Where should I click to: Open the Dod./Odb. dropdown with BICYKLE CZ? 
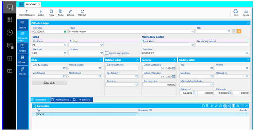coord(247,53)
